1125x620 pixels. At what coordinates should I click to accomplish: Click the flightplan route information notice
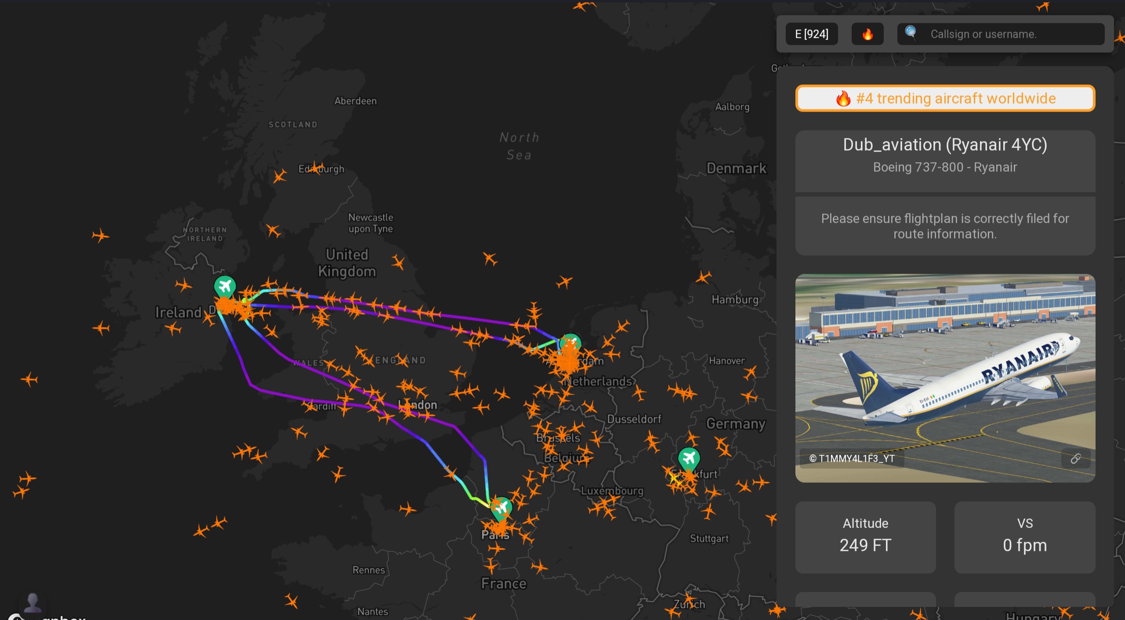945,226
